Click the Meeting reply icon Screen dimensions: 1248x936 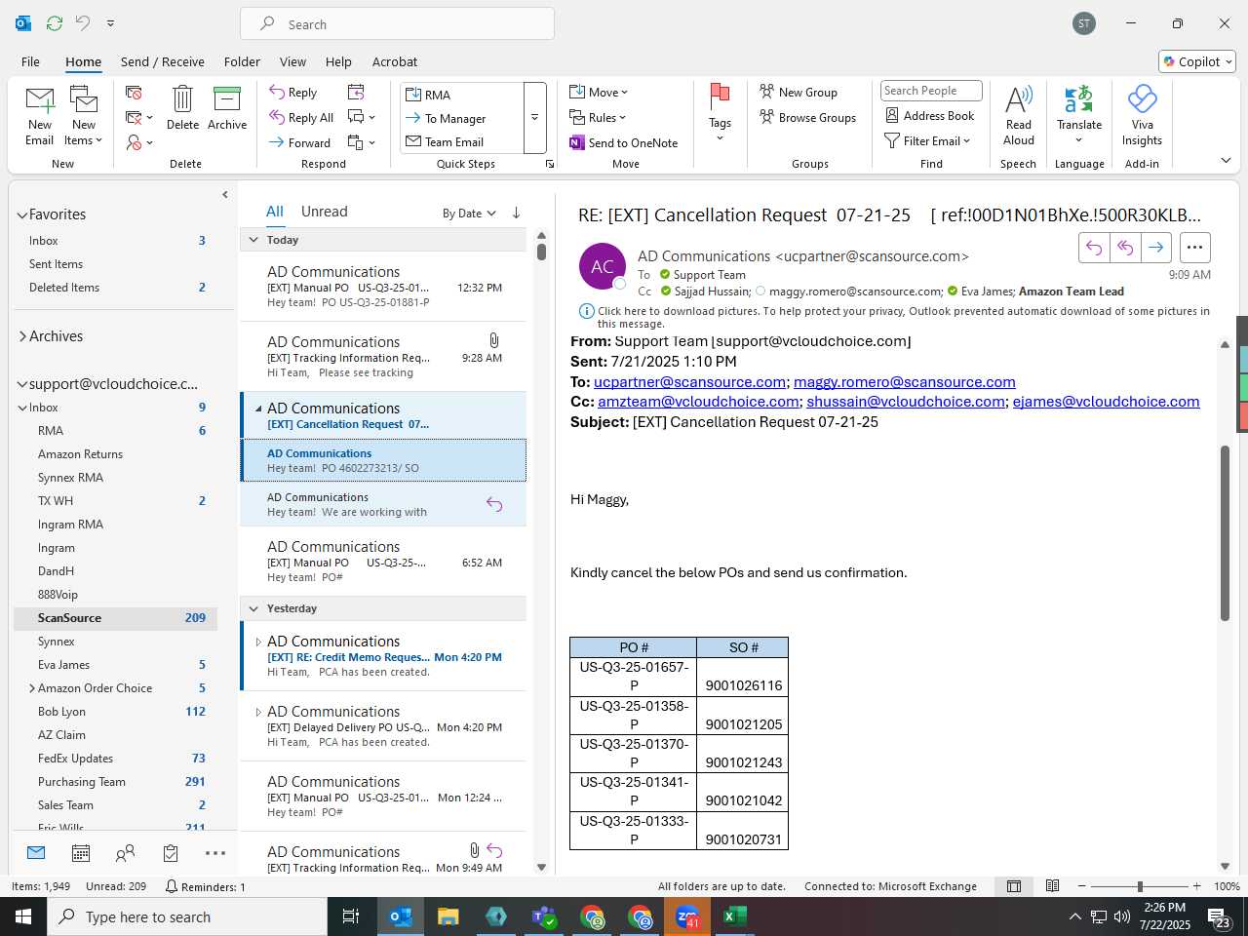(356, 92)
